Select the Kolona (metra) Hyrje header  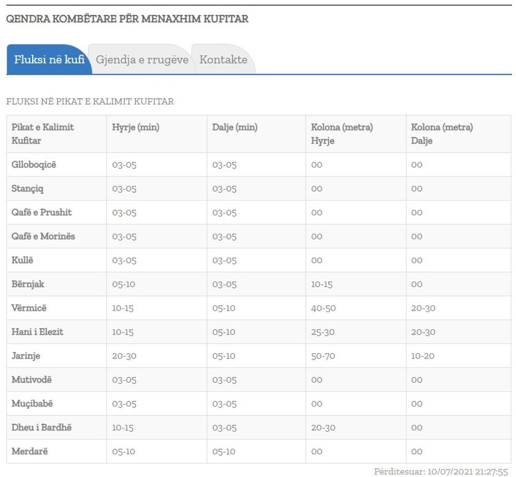coord(342,134)
